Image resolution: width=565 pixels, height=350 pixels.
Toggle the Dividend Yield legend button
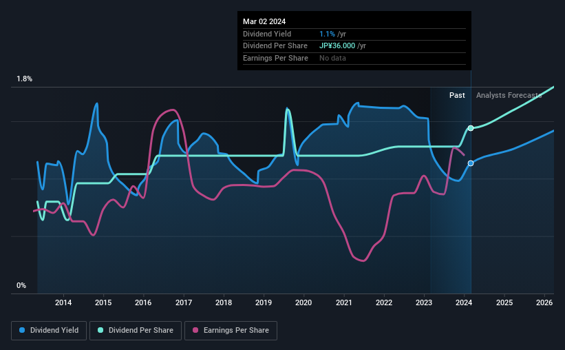click(49, 331)
